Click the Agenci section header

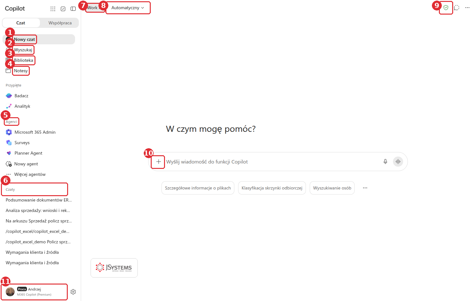click(x=11, y=122)
